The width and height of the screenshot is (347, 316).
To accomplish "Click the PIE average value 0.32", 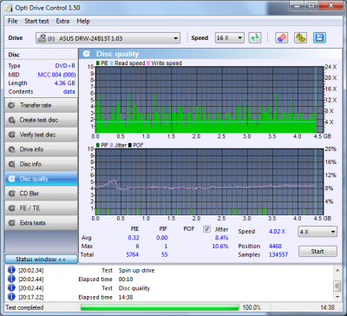I will (x=134, y=238).
